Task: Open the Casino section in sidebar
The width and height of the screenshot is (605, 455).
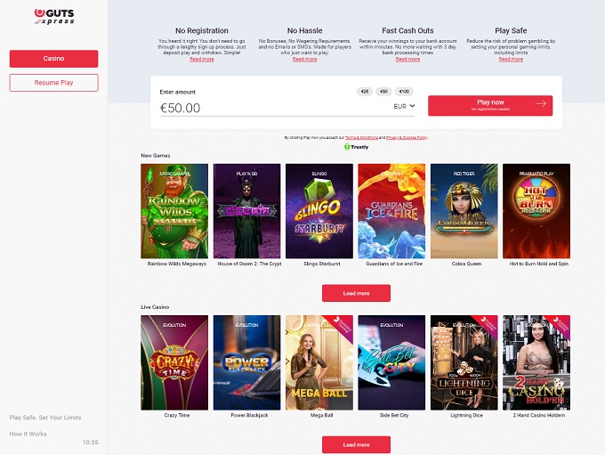Action: (x=53, y=59)
